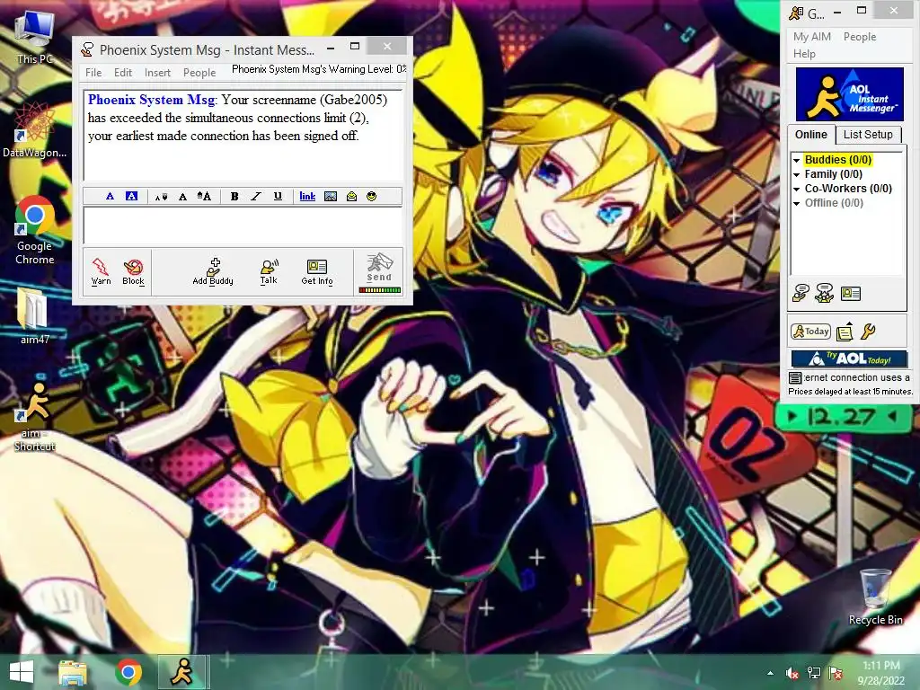Collapse the Offline group arrow

[x=797, y=204]
